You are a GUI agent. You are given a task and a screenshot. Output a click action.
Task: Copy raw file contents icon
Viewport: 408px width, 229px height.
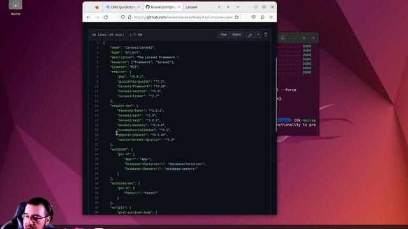pyautogui.click(x=266, y=34)
